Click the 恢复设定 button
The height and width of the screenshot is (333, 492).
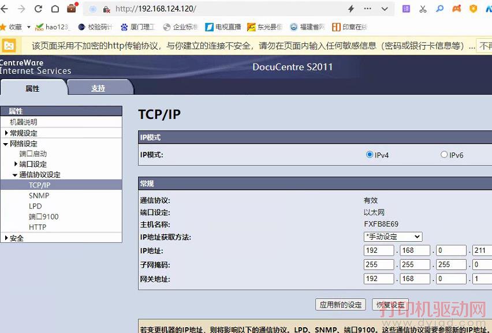[x=390, y=305]
